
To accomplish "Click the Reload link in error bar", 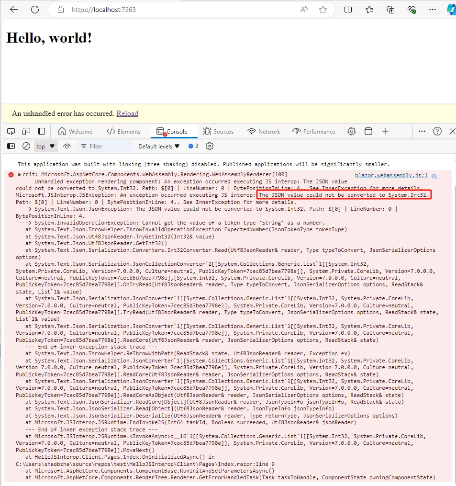I will pyautogui.click(x=127, y=113).
